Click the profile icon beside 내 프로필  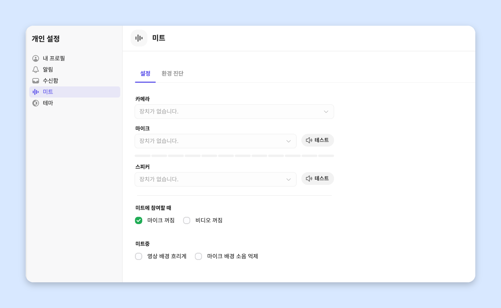[36, 59]
